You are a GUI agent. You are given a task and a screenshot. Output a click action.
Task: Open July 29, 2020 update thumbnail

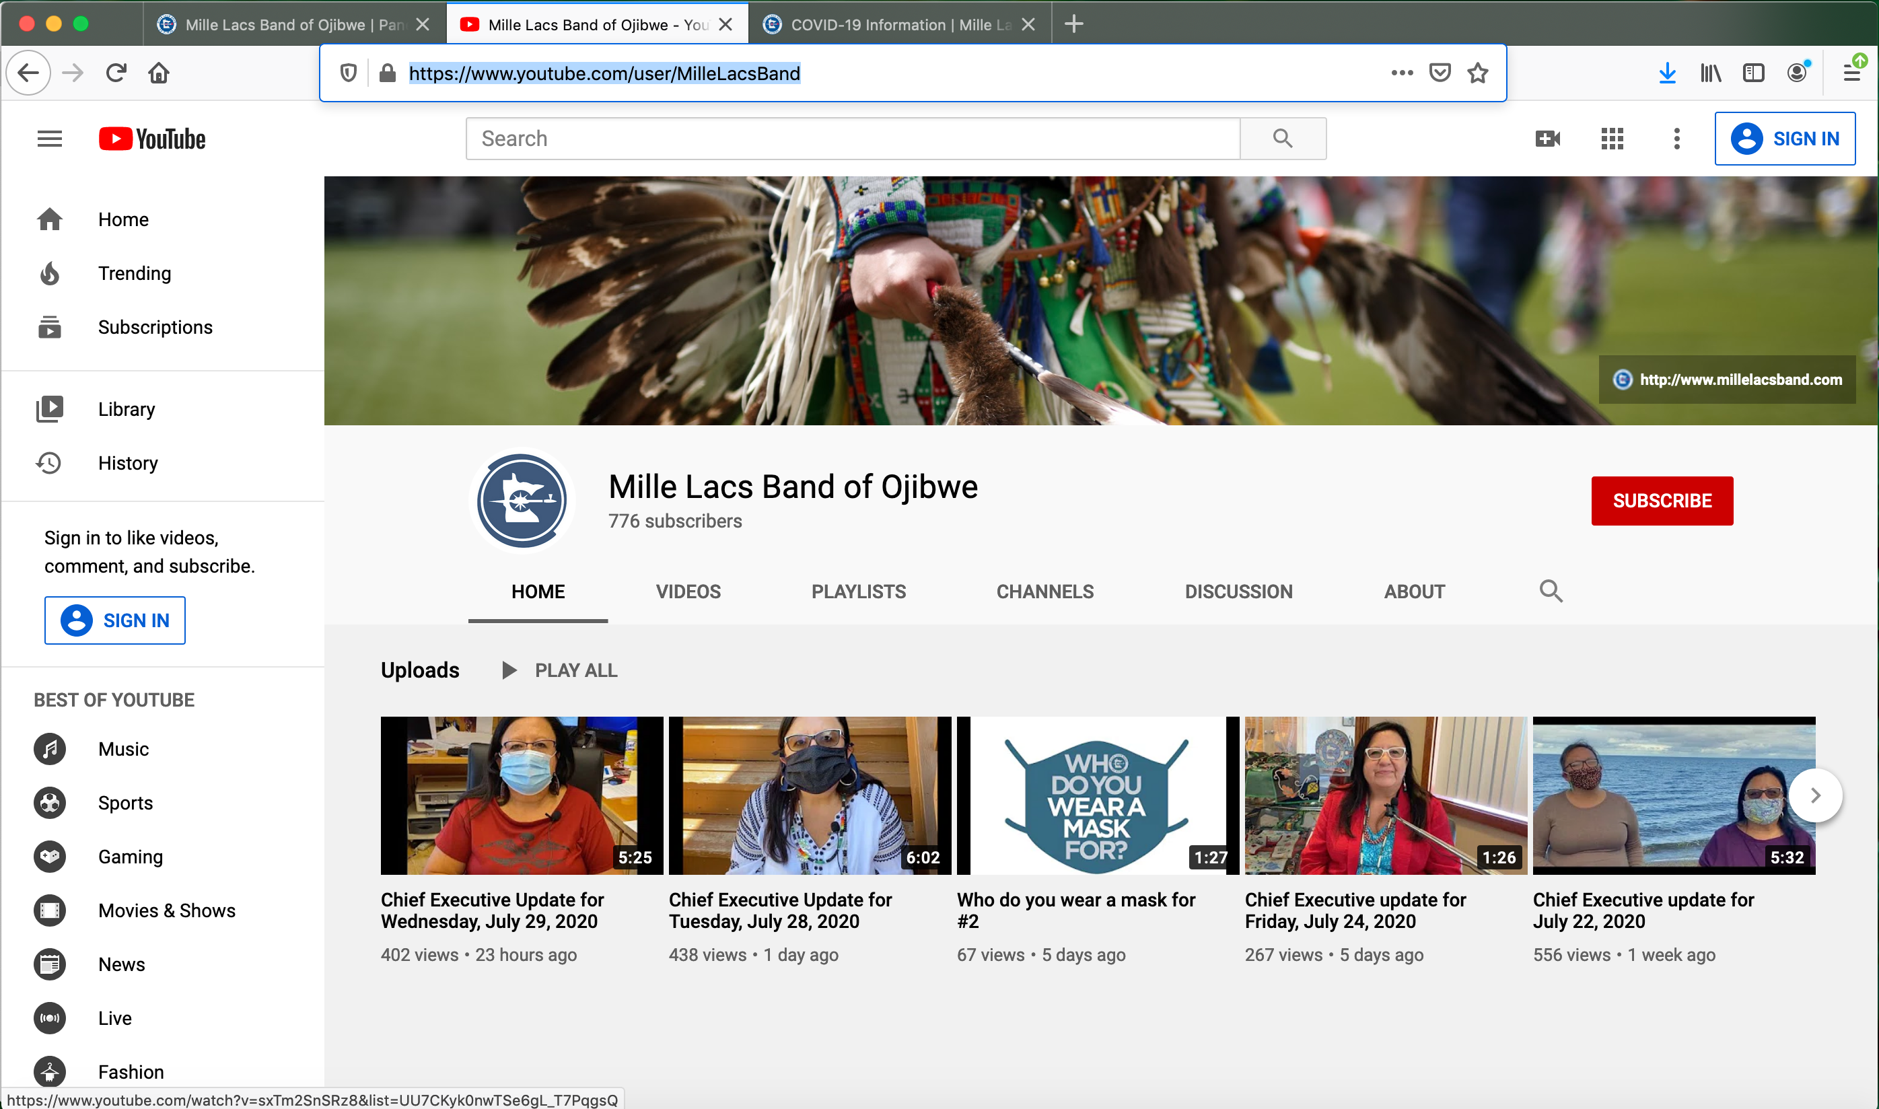click(522, 796)
